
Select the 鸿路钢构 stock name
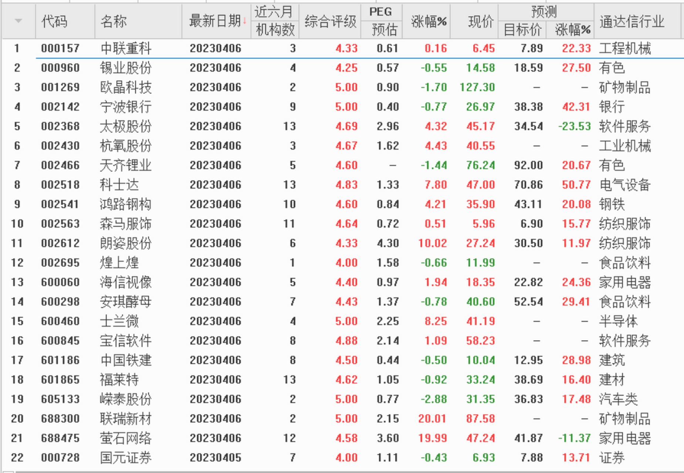click(126, 204)
